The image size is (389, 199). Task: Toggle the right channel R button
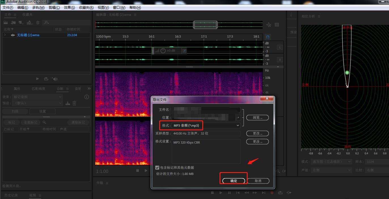coord(280,60)
